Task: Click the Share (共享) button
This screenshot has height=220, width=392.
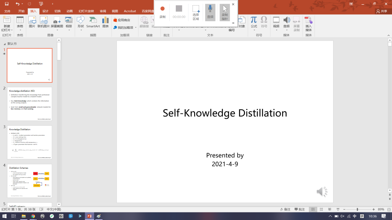Action: 382,11
